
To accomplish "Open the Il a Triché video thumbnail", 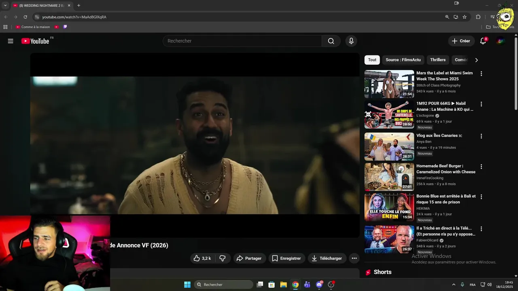I will coord(389,239).
